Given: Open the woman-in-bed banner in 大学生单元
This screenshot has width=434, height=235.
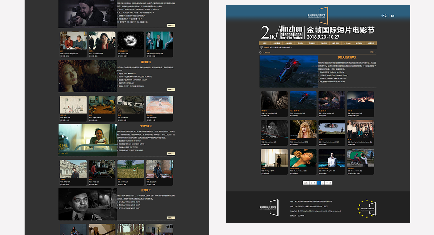Looking at the screenshot, I should [x=88, y=140].
